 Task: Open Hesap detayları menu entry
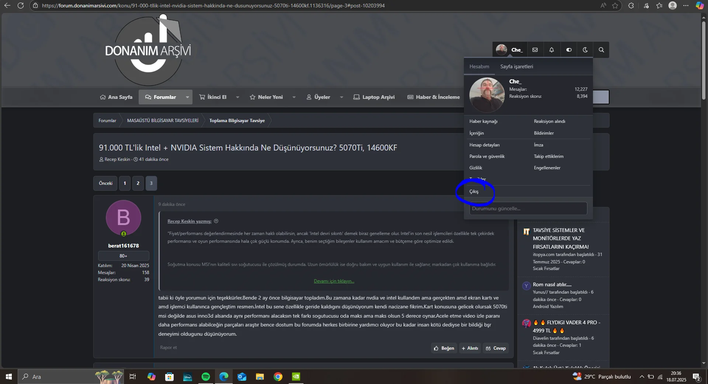click(x=485, y=145)
